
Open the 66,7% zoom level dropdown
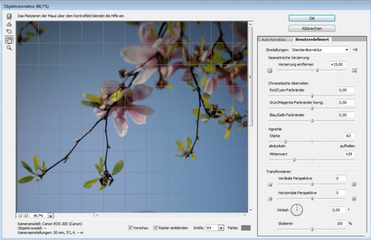(x=51, y=215)
